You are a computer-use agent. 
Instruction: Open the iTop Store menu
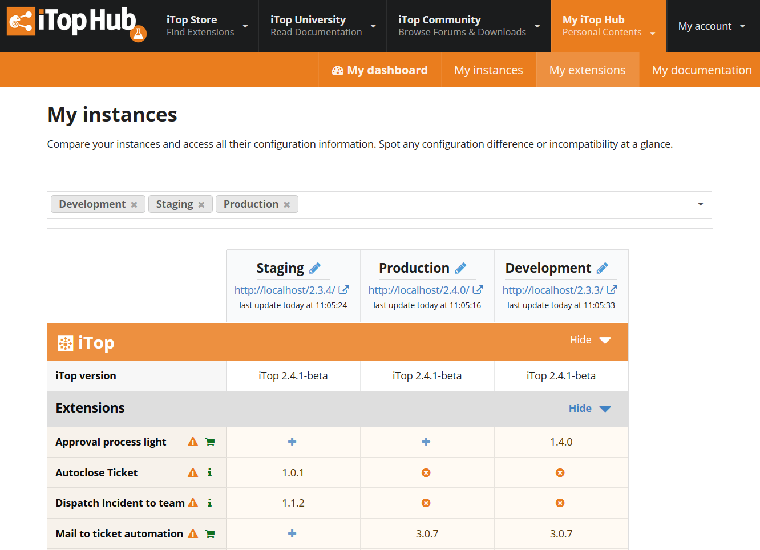click(x=207, y=26)
